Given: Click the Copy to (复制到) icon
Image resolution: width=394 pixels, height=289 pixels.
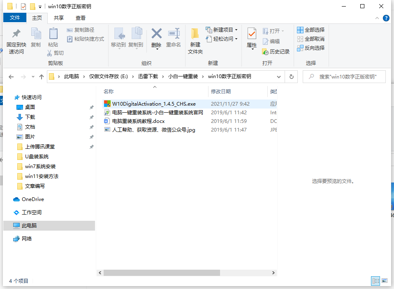Looking at the screenshot, I should coord(136,37).
